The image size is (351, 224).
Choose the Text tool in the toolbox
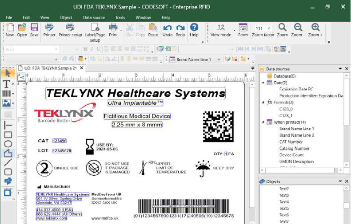click(x=7, y=83)
